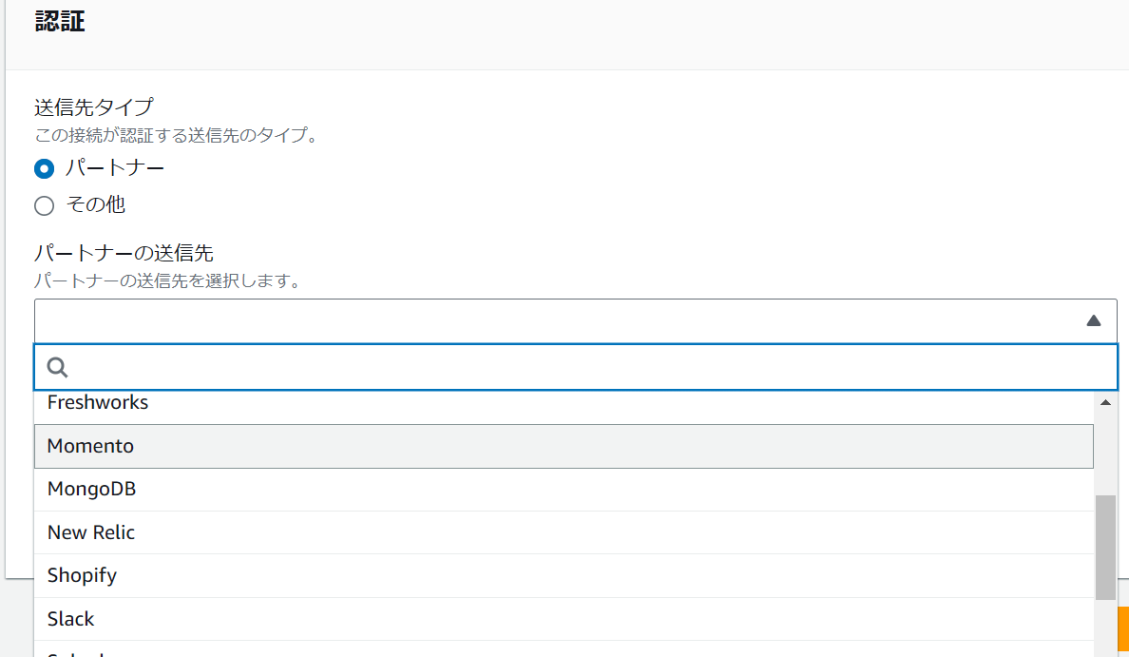Click the 送信先タイプ field label
1129x657 pixels.
click(x=93, y=106)
